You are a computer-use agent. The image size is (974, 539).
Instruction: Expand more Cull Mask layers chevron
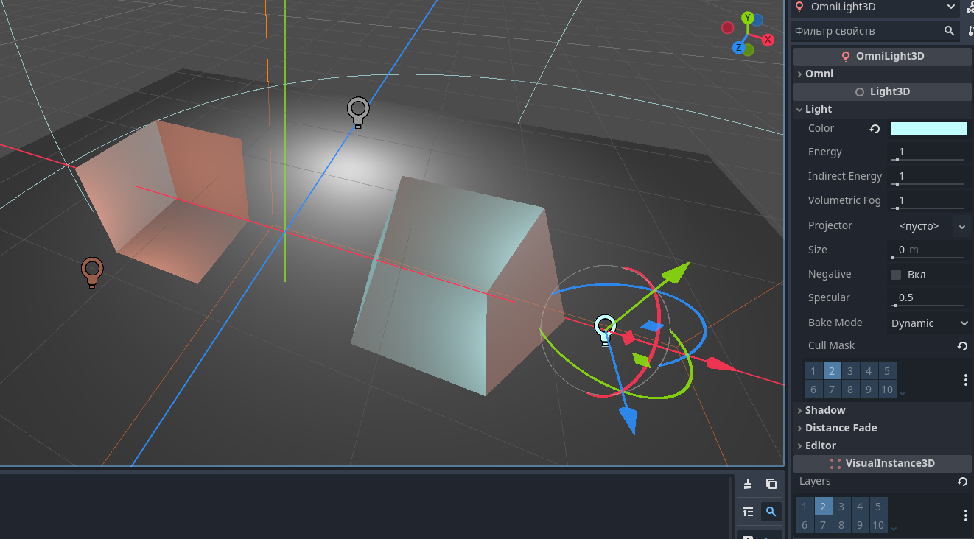(903, 392)
